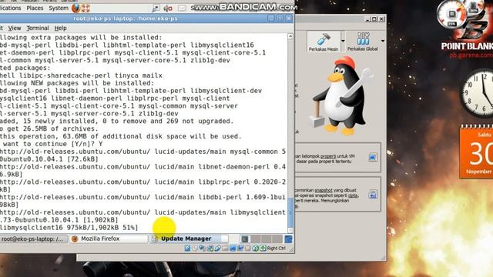Open the terminal View menu

tap(15, 28)
